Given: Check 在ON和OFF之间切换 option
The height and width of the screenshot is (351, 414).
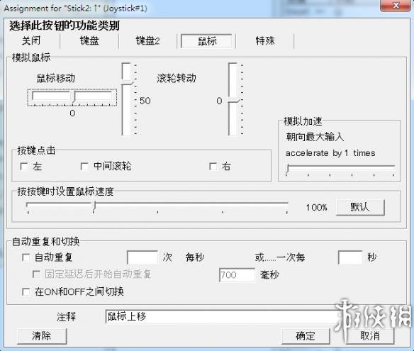Looking at the screenshot, I should (x=26, y=292).
